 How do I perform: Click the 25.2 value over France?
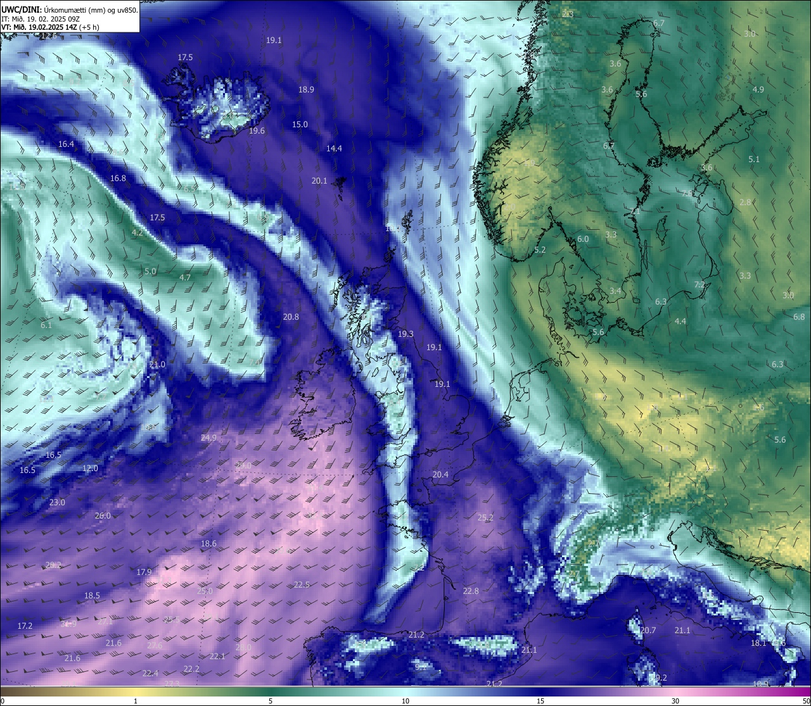485,518
